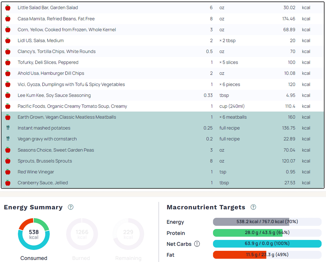Open the unit selector for Pacific Foods Tomato Soup
This screenshot has width=326, height=262.
click(x=232, y=106)
